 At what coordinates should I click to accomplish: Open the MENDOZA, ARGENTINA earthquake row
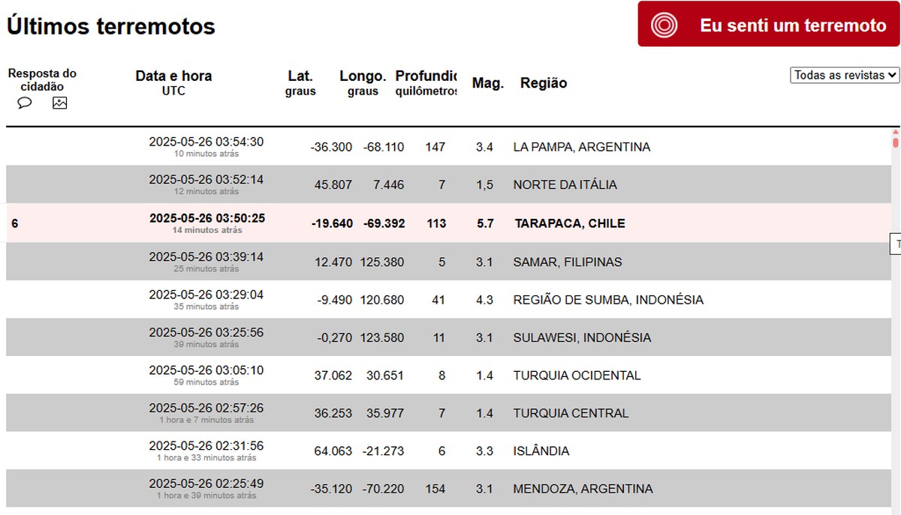click(x=583, y=489)
